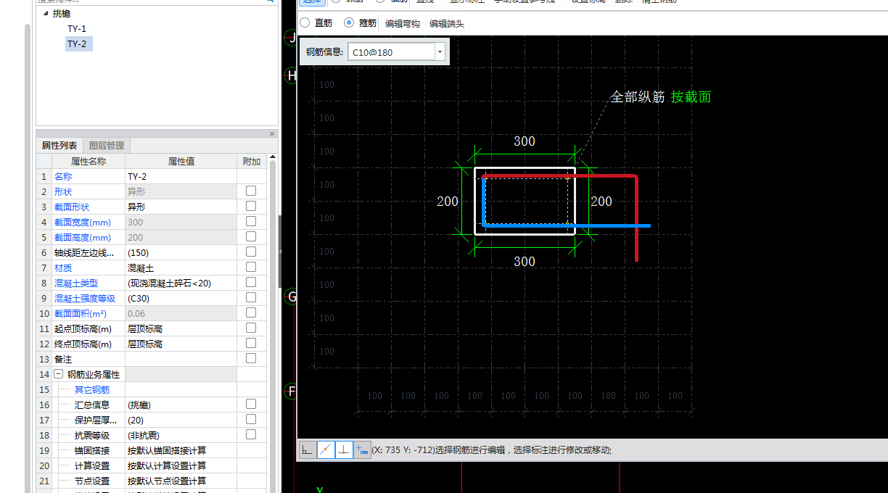Tick the 附加 checkbox for 混凝土类型
Screen dimensions: 888x493
point(251,282)
